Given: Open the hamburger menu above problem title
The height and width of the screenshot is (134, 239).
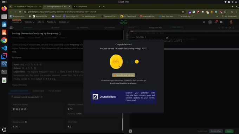Looking at the screenshot, I should point(11,28).
